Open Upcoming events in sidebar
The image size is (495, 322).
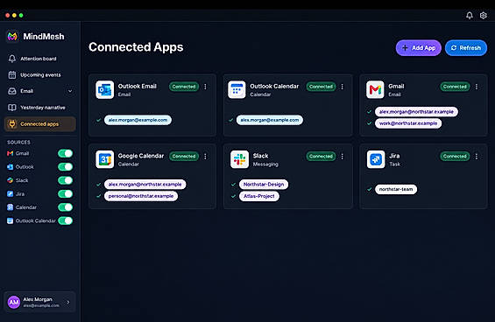coord(40,74)
